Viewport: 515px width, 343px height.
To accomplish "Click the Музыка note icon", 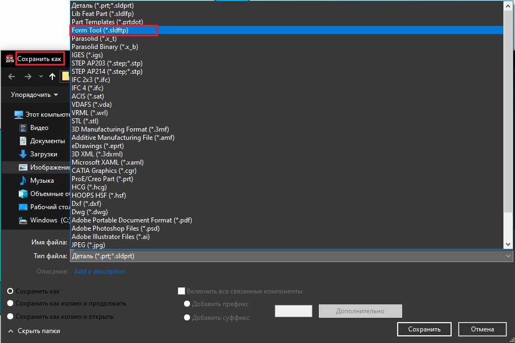I will point(23,181).
